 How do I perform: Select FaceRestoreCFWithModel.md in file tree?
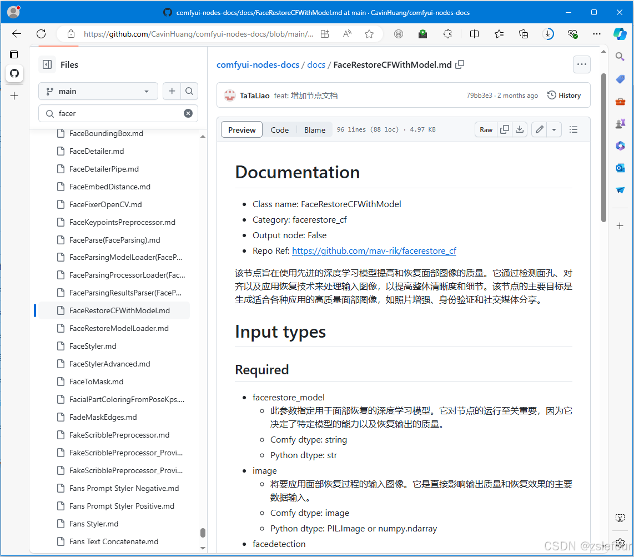coord(119,310)
